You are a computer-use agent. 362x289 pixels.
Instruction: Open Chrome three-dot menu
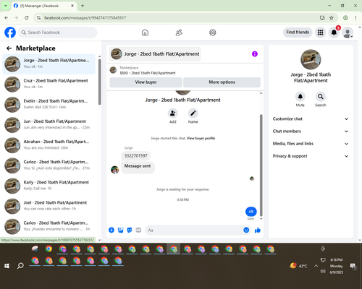355,17
